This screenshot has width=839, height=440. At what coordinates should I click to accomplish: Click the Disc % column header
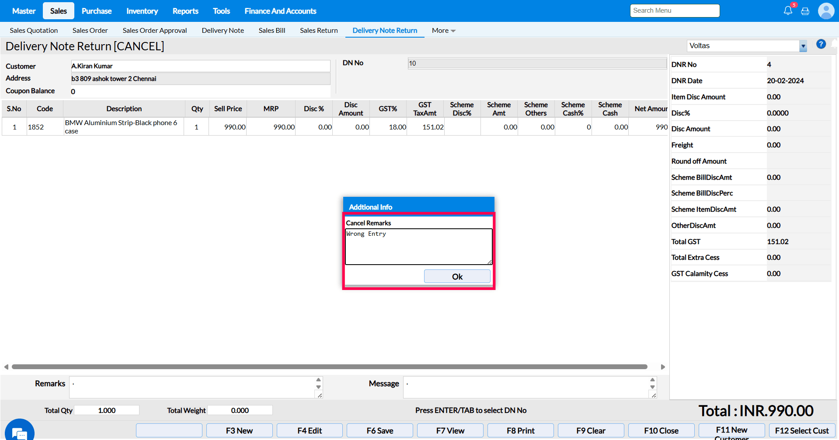point(314,109)
